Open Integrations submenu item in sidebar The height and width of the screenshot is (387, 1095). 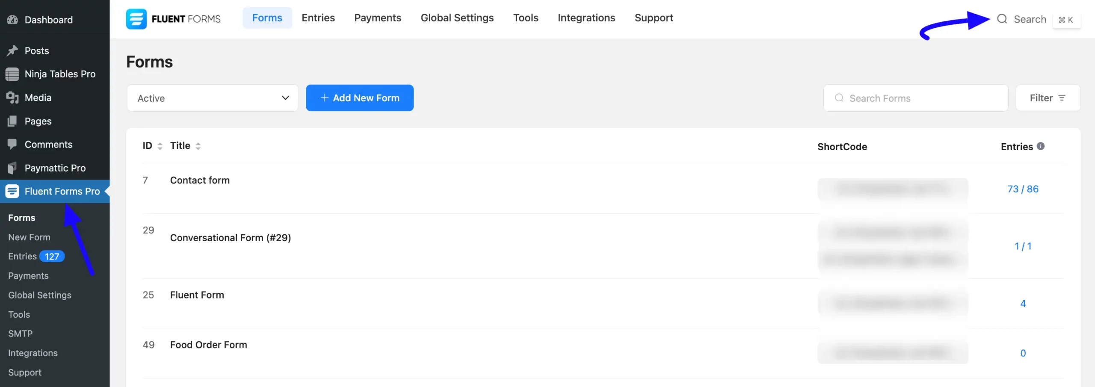[33, 353]
